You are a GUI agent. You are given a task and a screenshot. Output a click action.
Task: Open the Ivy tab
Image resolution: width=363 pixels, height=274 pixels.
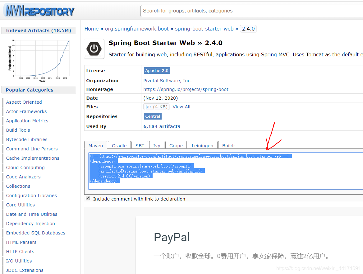point(157,145)
